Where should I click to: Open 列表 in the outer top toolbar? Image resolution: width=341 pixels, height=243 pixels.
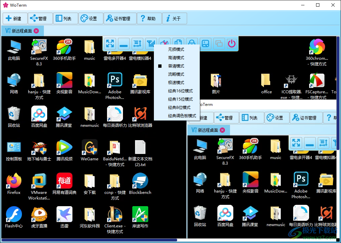coord(65,19)
